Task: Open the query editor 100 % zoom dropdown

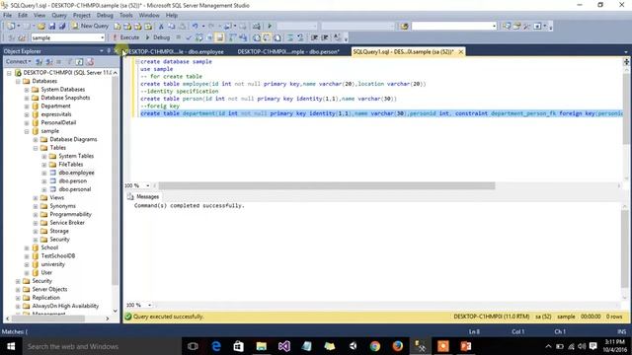Action: pyautogui.click(x=147, y=185)
